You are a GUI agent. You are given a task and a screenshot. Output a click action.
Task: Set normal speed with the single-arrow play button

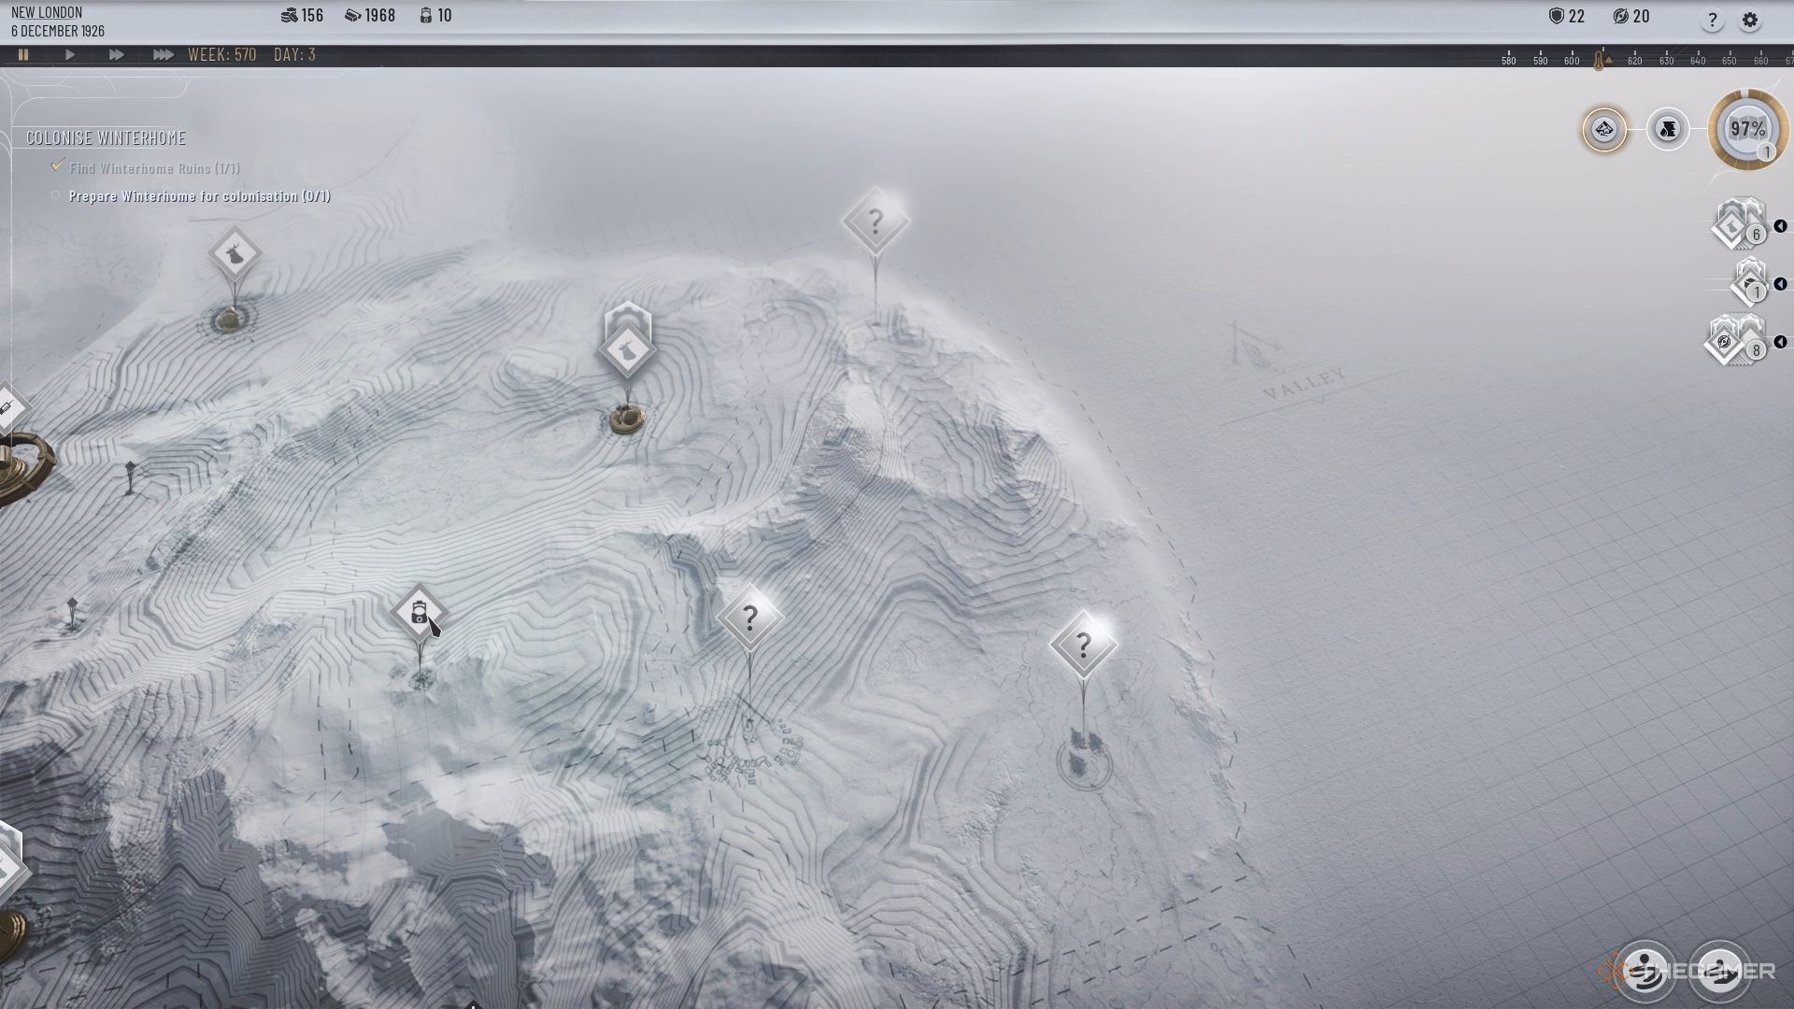(x=70, y=55)
